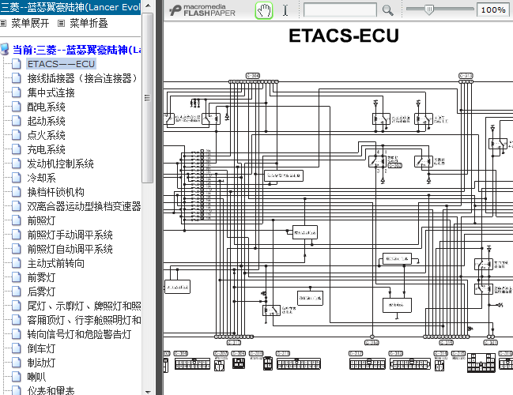Click the ETACS-ECU diagram title
The image size is (513, 395).
(x=344, y=36)
